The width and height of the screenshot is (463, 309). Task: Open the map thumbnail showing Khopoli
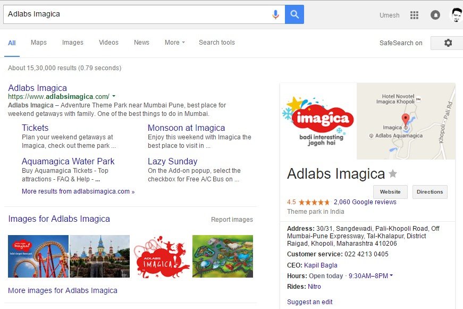(406, 121)
